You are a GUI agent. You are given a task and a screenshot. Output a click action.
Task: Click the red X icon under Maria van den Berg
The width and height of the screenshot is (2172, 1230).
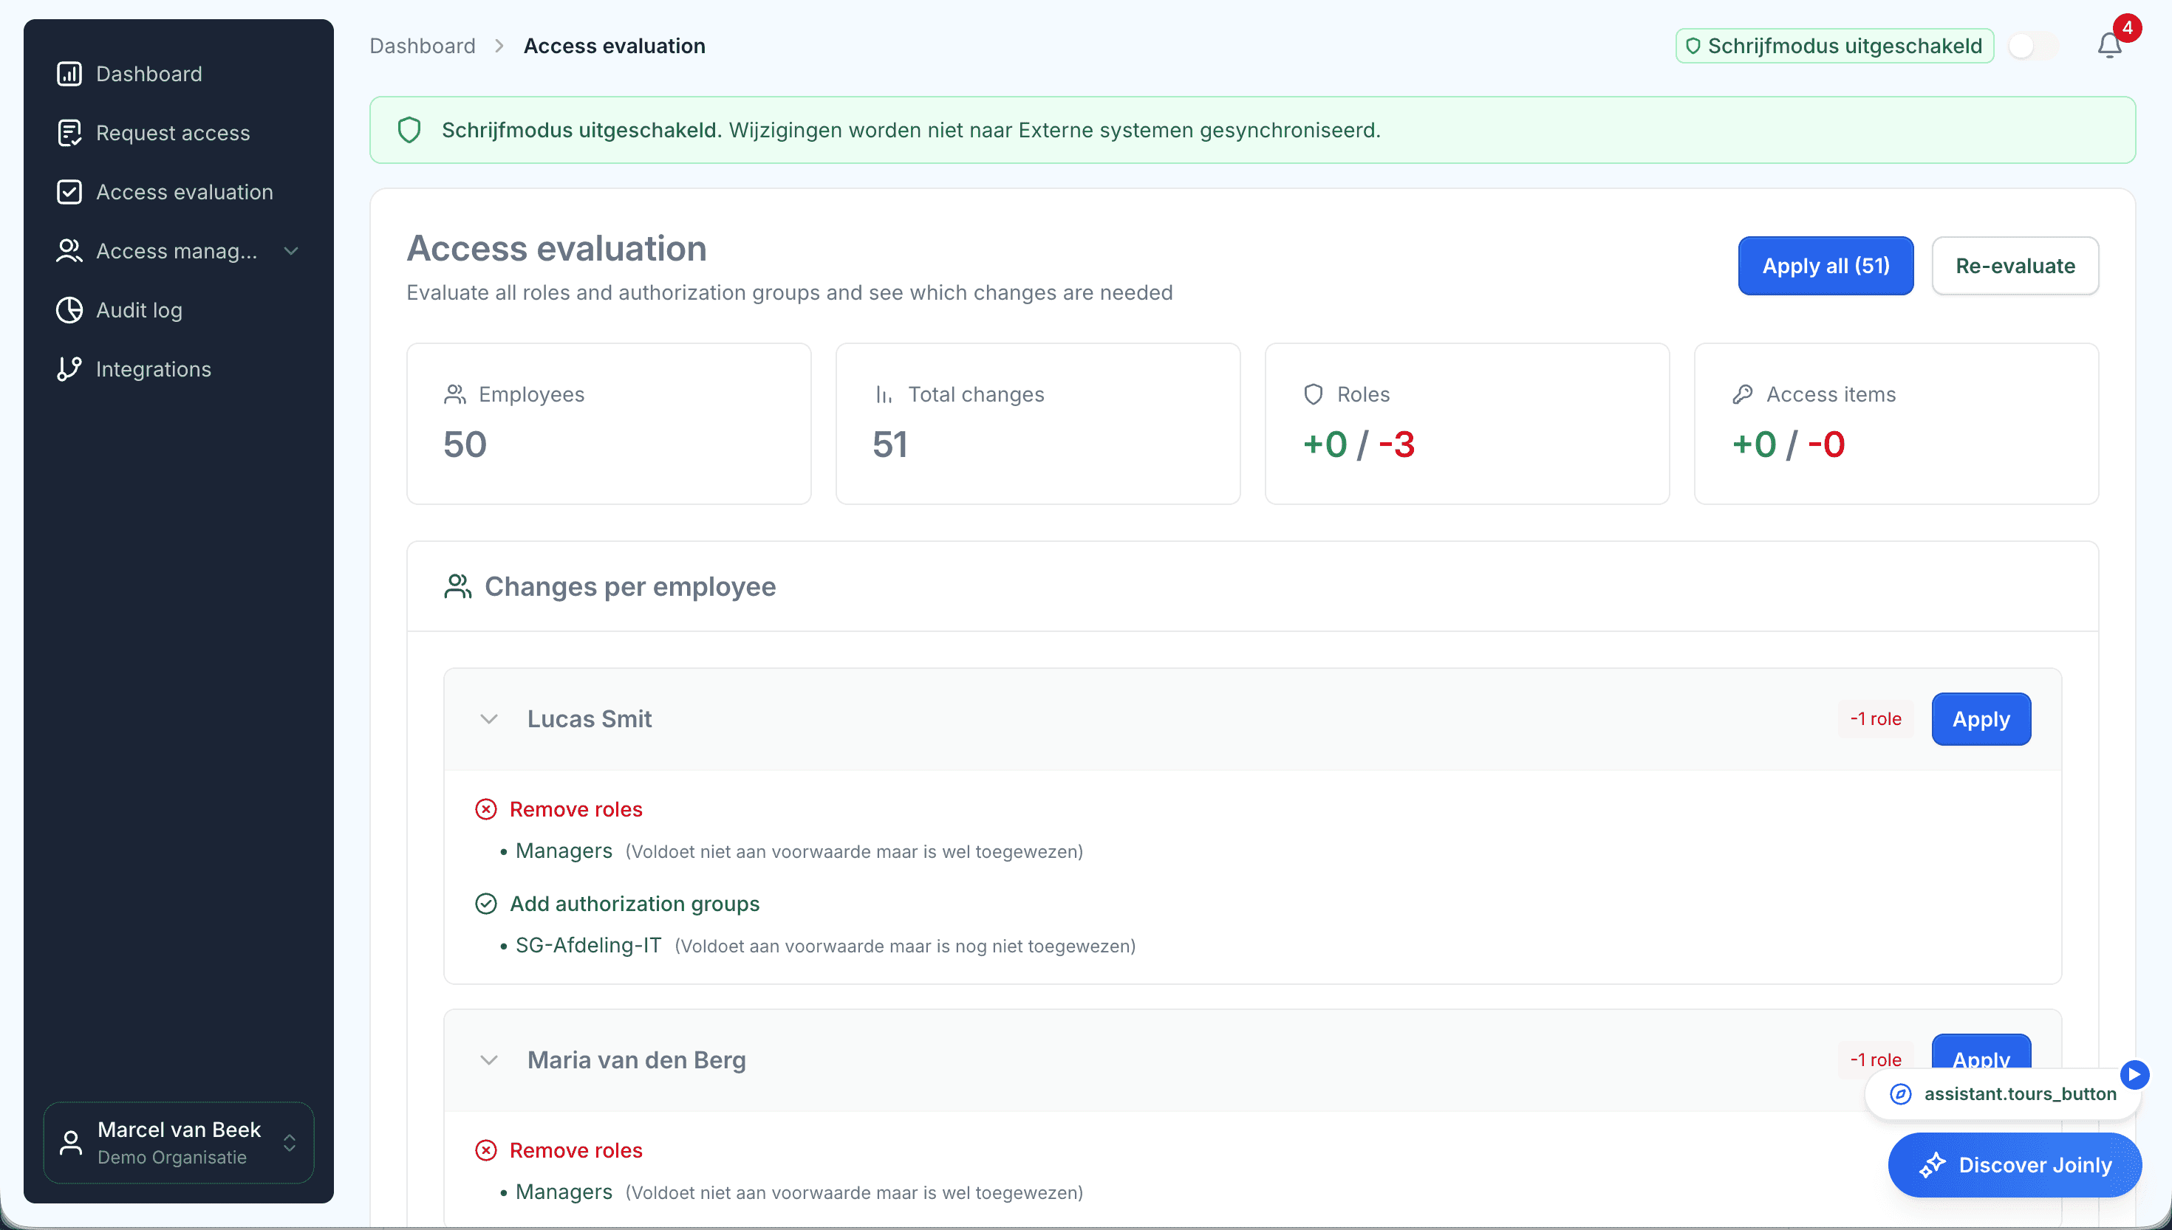point(486,1152)
